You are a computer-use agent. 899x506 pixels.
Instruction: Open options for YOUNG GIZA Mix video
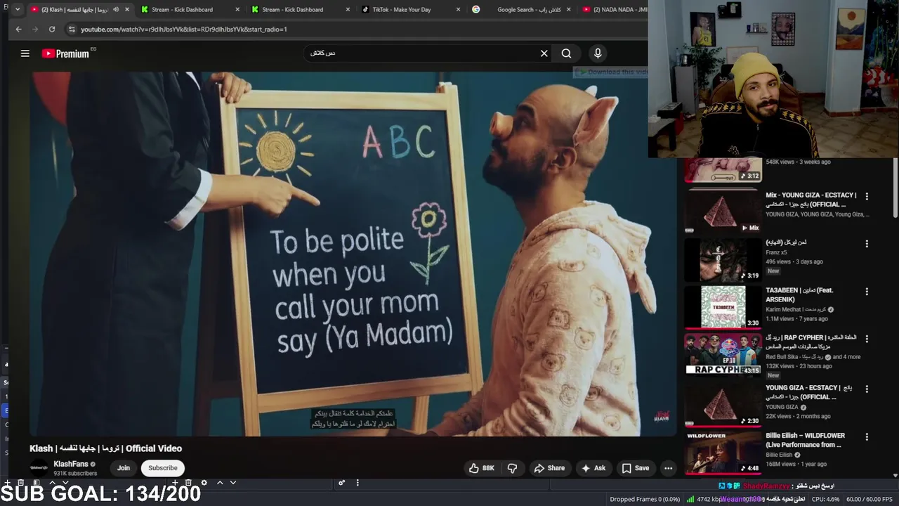click(867, 197)
